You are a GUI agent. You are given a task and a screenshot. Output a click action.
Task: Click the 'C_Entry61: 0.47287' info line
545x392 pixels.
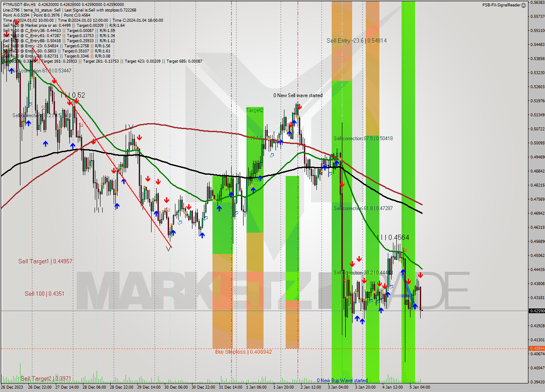point(44,35)
